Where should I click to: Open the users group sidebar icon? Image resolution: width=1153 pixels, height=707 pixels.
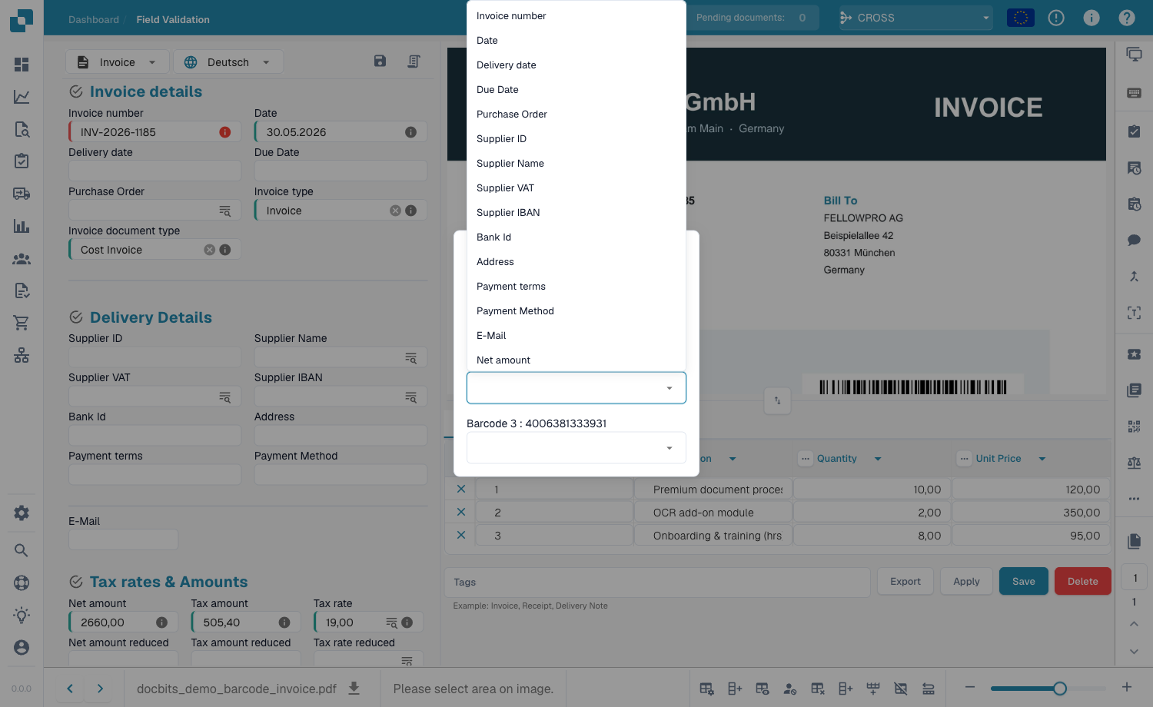tap(22, 259)
